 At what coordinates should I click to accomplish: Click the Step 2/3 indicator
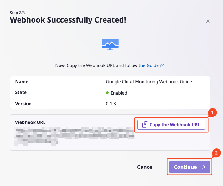[x=17, y=13]
